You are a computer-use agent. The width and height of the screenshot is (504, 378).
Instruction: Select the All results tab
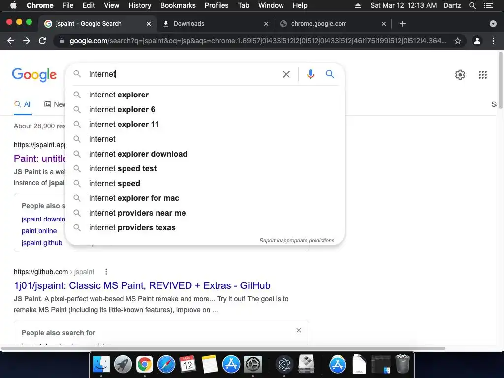(x=23, y=104)
